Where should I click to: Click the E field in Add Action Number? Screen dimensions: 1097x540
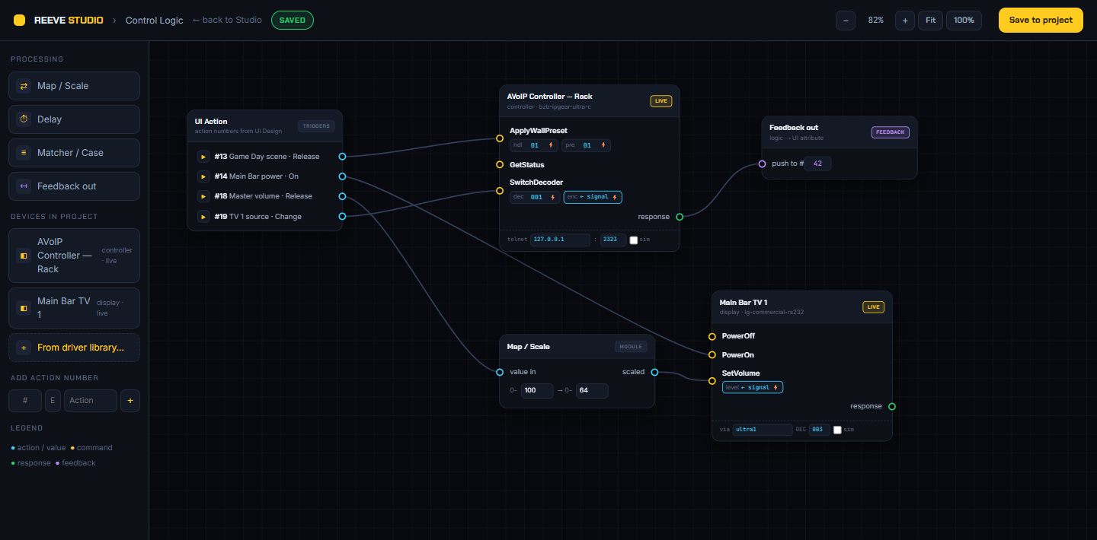coord(53,401)
